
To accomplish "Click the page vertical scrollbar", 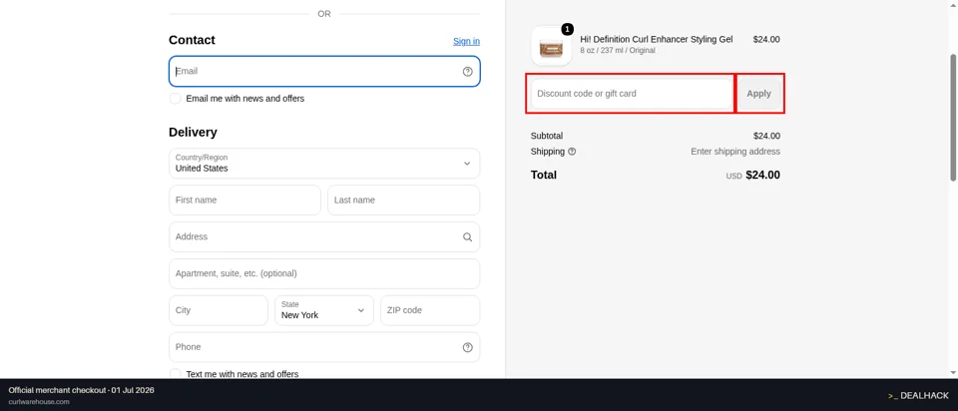I will 953,118.
